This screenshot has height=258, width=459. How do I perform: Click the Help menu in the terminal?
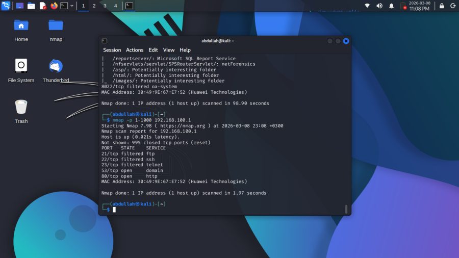pyautogui.click(x=185, y=50)
